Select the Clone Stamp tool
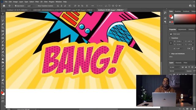This screenshot has width=196, height=110. point(3,45)
